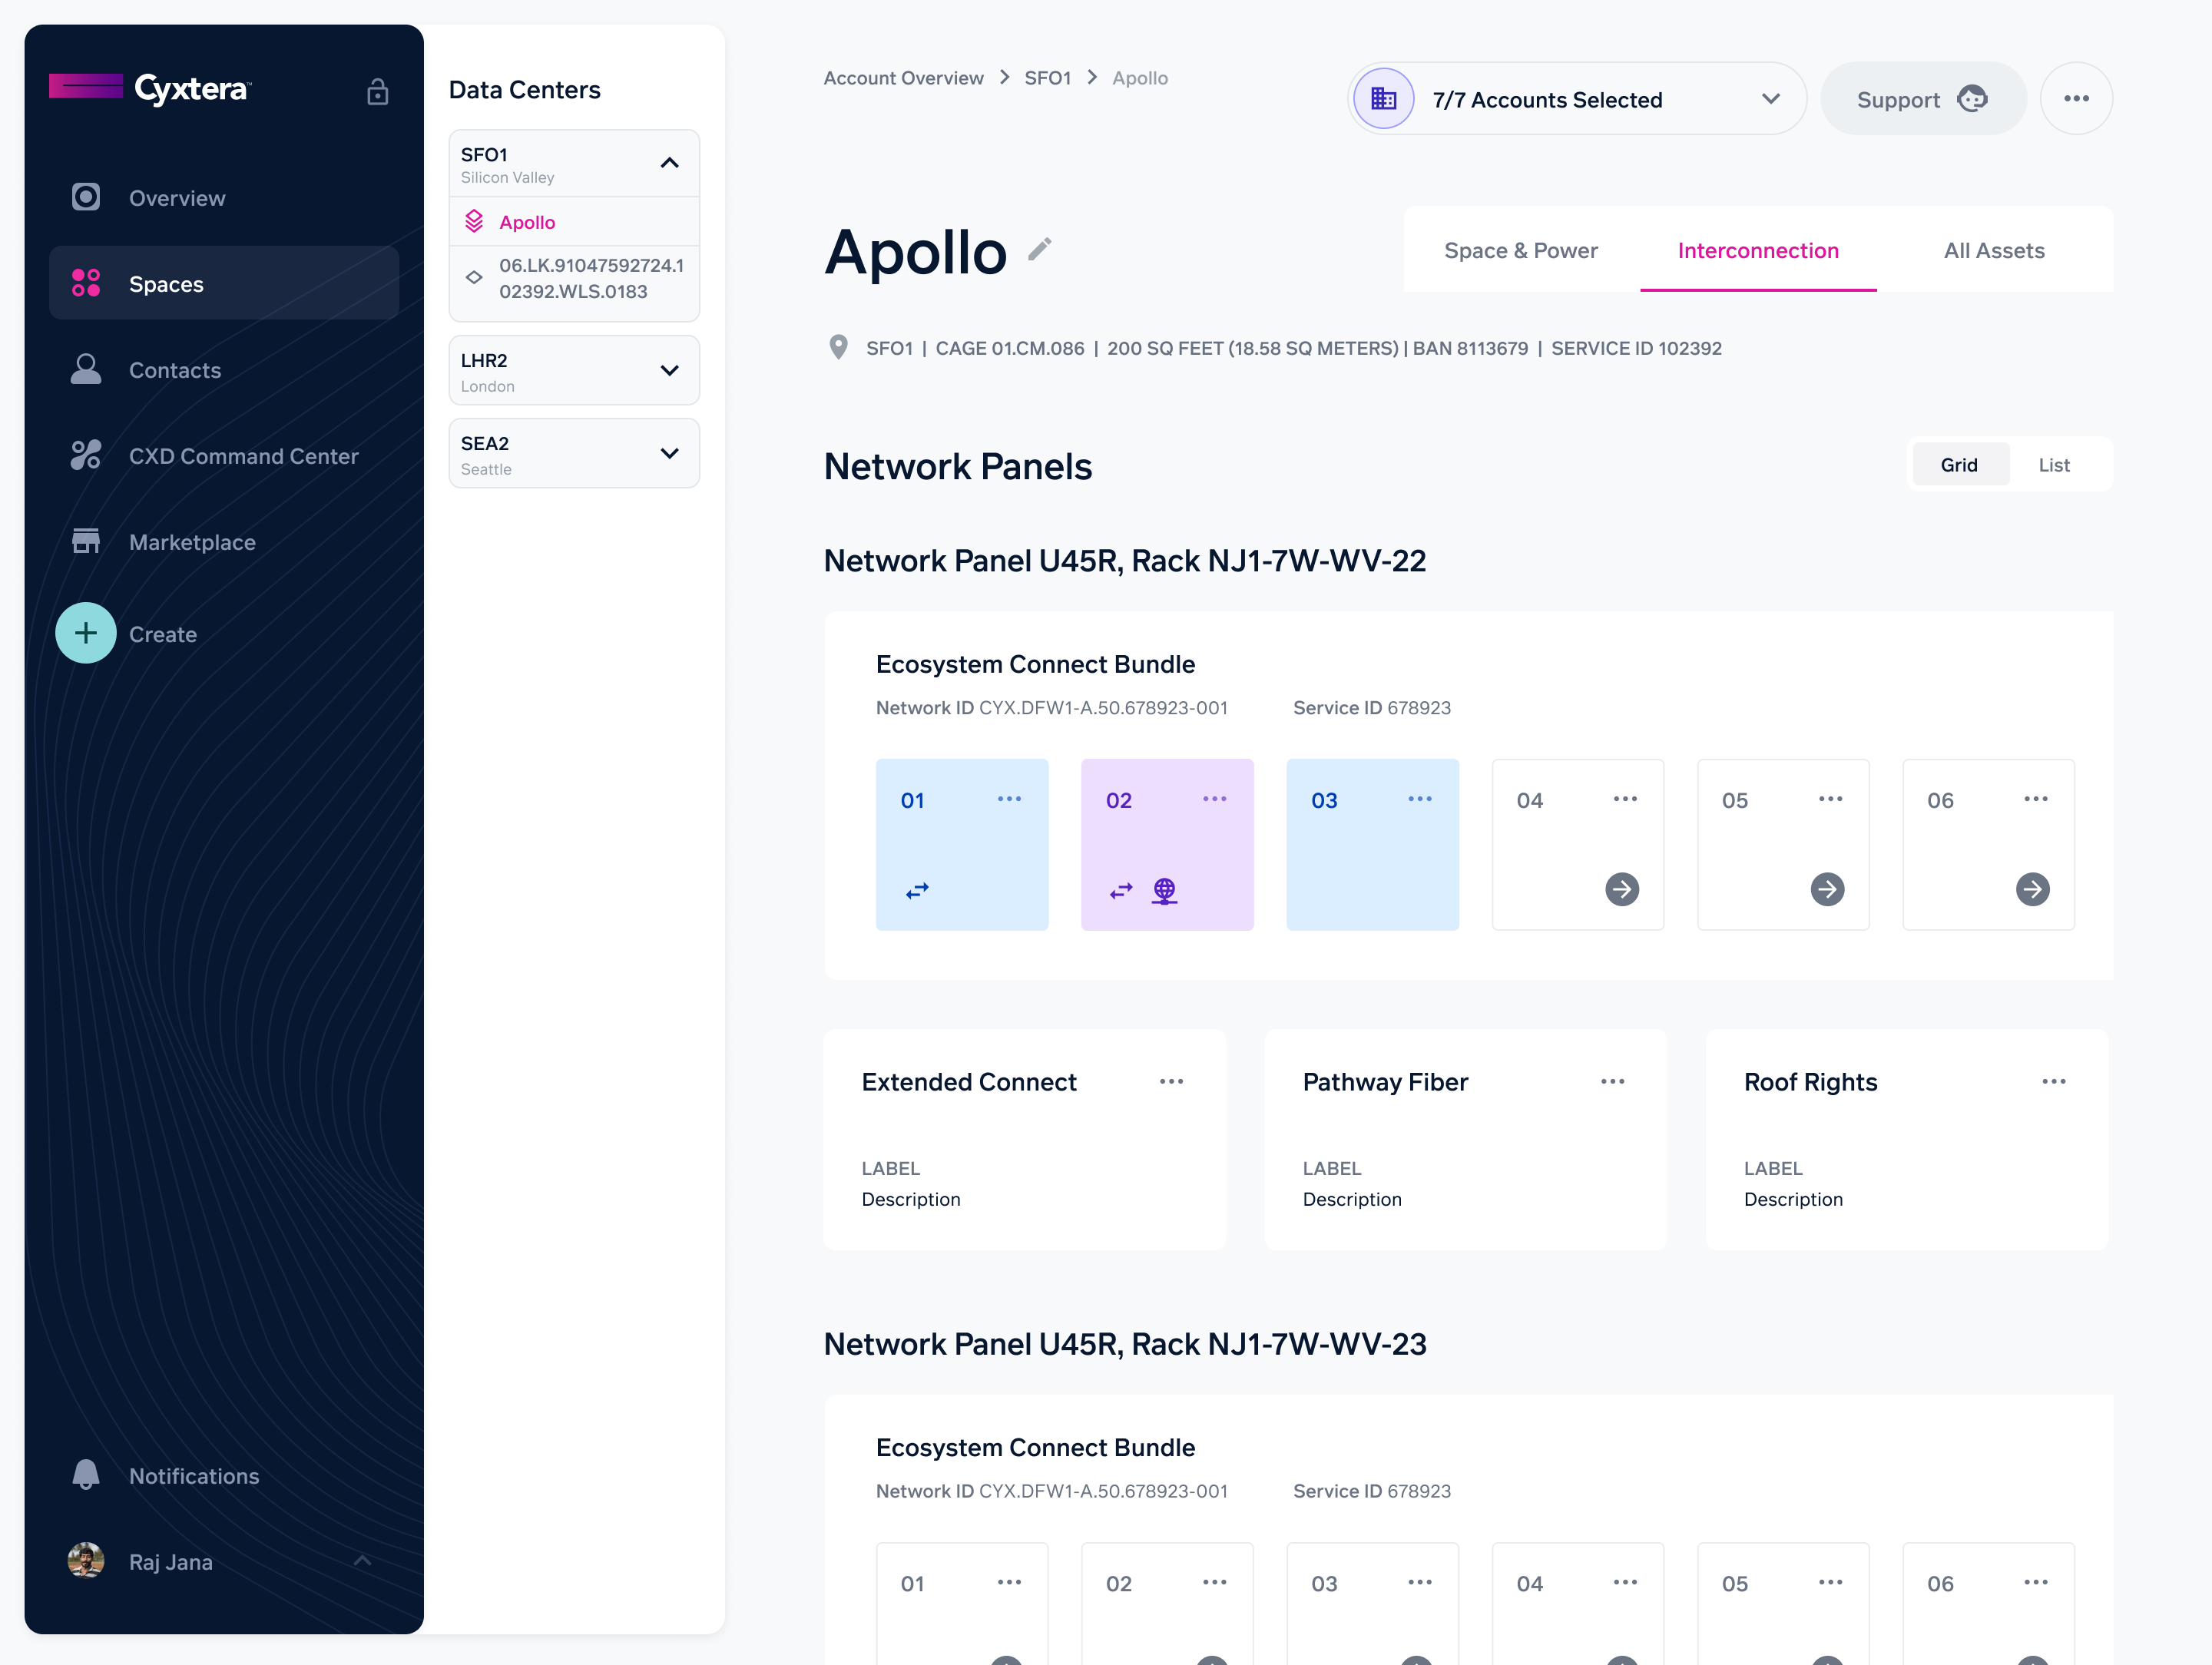Expand the LHR2 London data center
Screen dimensions: 2212x1665
coord(670,370)
